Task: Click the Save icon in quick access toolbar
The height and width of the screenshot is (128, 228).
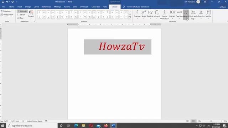Action: point(3,2)
